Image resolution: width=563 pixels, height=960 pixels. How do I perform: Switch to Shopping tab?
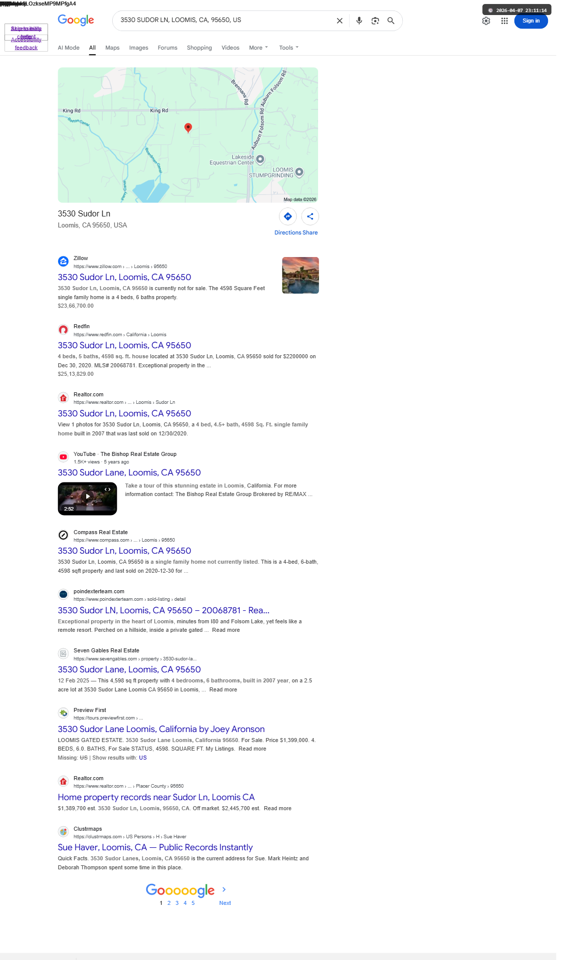pos(199,48)
